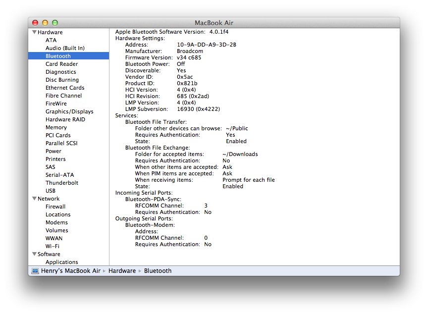The image size is (428, 315).
Task: Click the Software category label
Action: click(49, 254)
